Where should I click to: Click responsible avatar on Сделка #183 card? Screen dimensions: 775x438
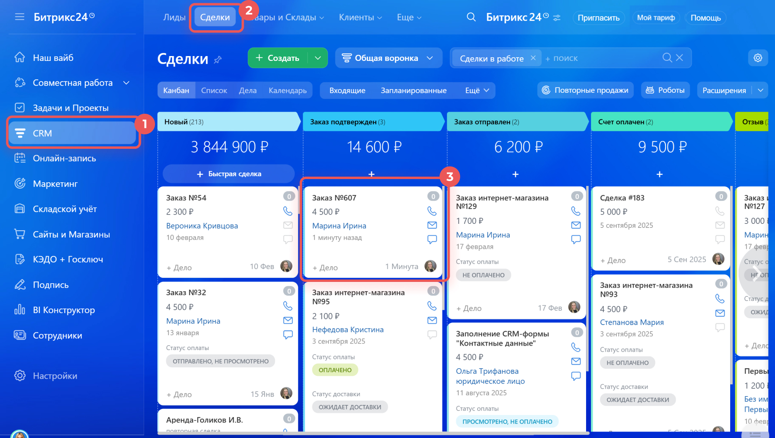(x=718, y=259)
